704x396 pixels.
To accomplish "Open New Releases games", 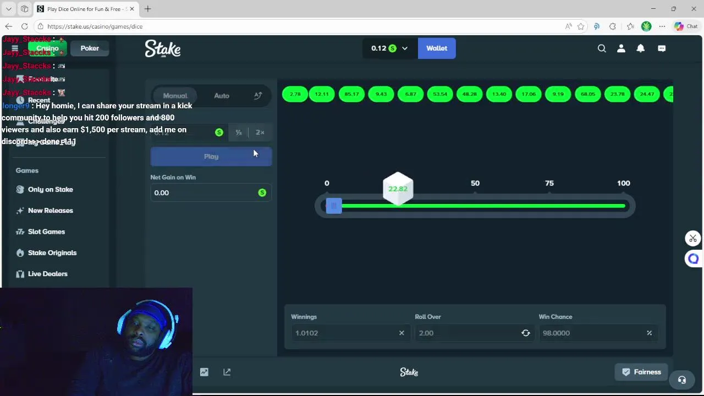I will pos(51,211).
